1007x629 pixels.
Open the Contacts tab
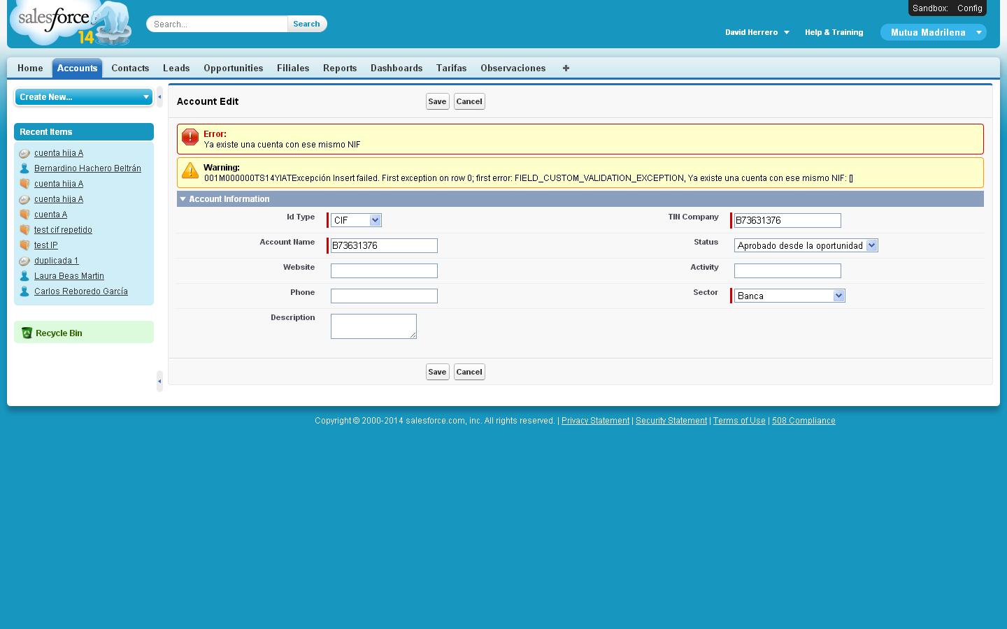(130, 68)
